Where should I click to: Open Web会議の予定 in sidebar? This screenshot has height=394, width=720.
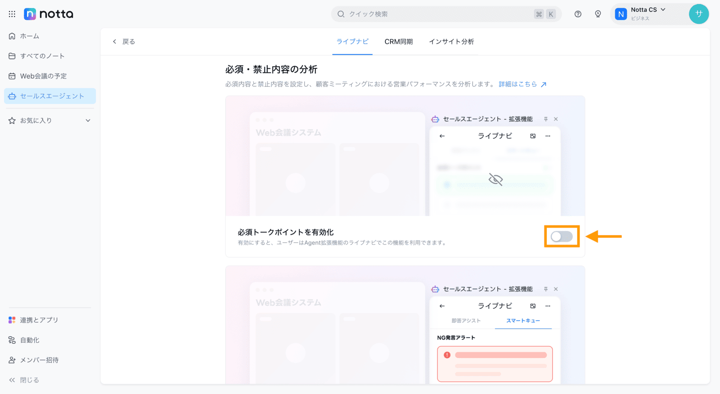[x=50, y=76]
